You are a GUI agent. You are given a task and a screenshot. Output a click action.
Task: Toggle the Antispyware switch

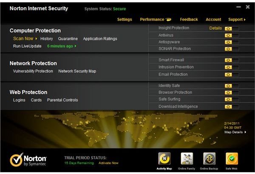tap(232, 42)
